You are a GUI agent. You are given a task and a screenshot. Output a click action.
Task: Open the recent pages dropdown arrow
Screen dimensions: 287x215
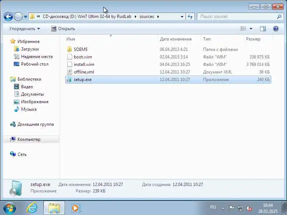click(25, 17)
